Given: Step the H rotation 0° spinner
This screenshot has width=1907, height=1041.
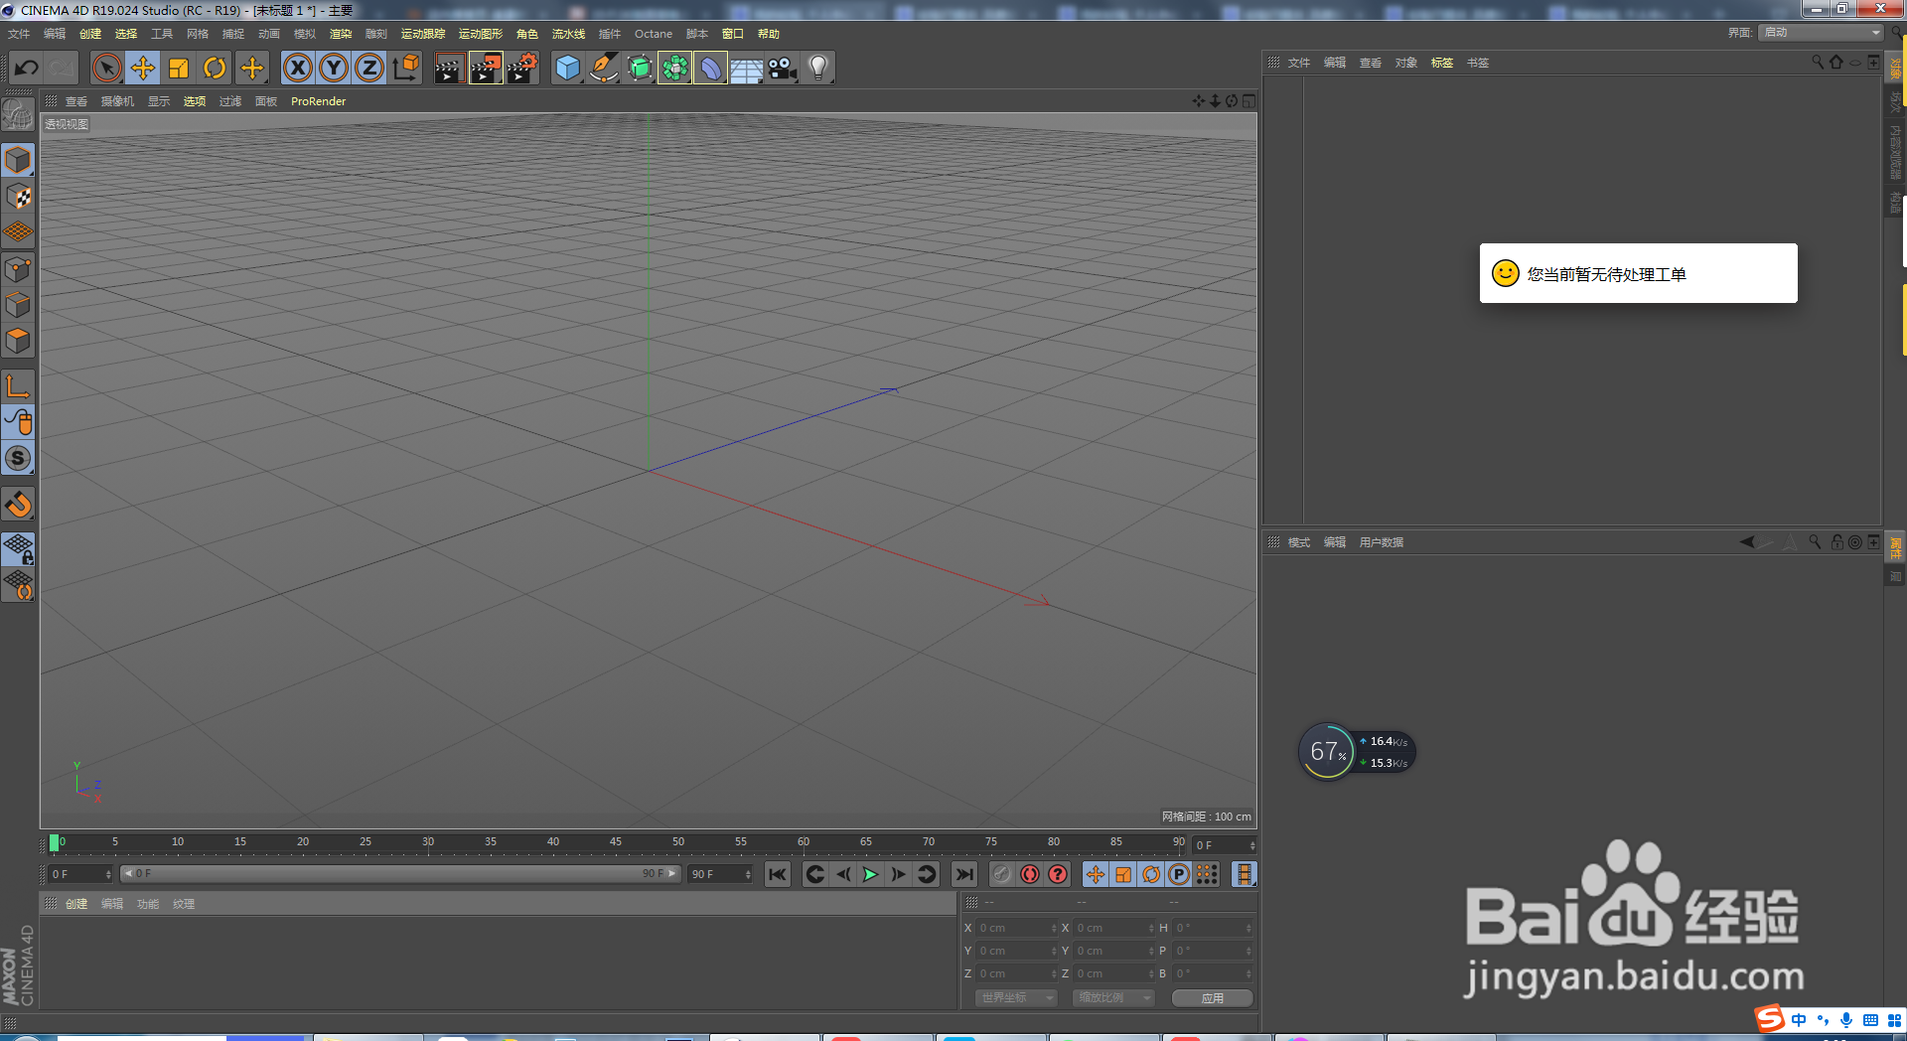Looking at the screenshot, I should (x=1248, y=928).
